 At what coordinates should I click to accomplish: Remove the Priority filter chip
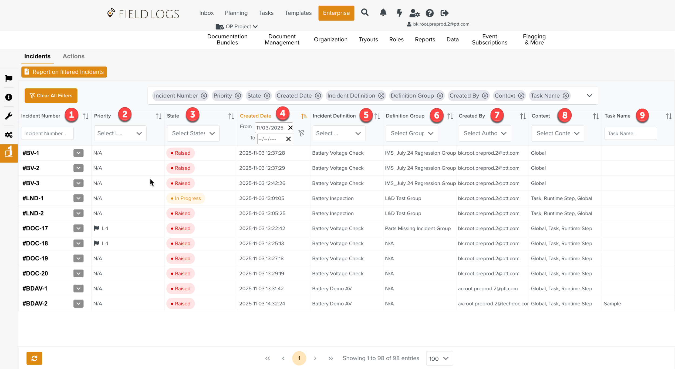point(238,96)
